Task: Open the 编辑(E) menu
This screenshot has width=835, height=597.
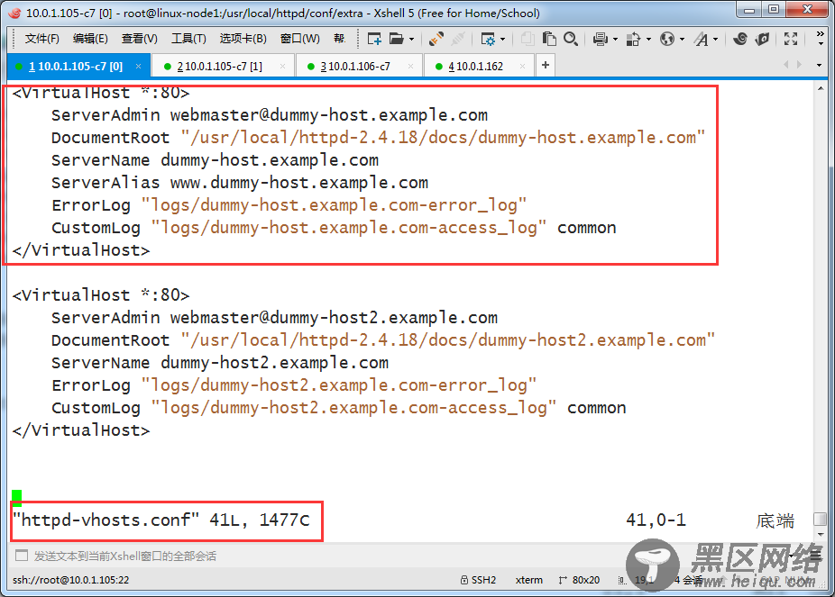Action: click(90, 39)
